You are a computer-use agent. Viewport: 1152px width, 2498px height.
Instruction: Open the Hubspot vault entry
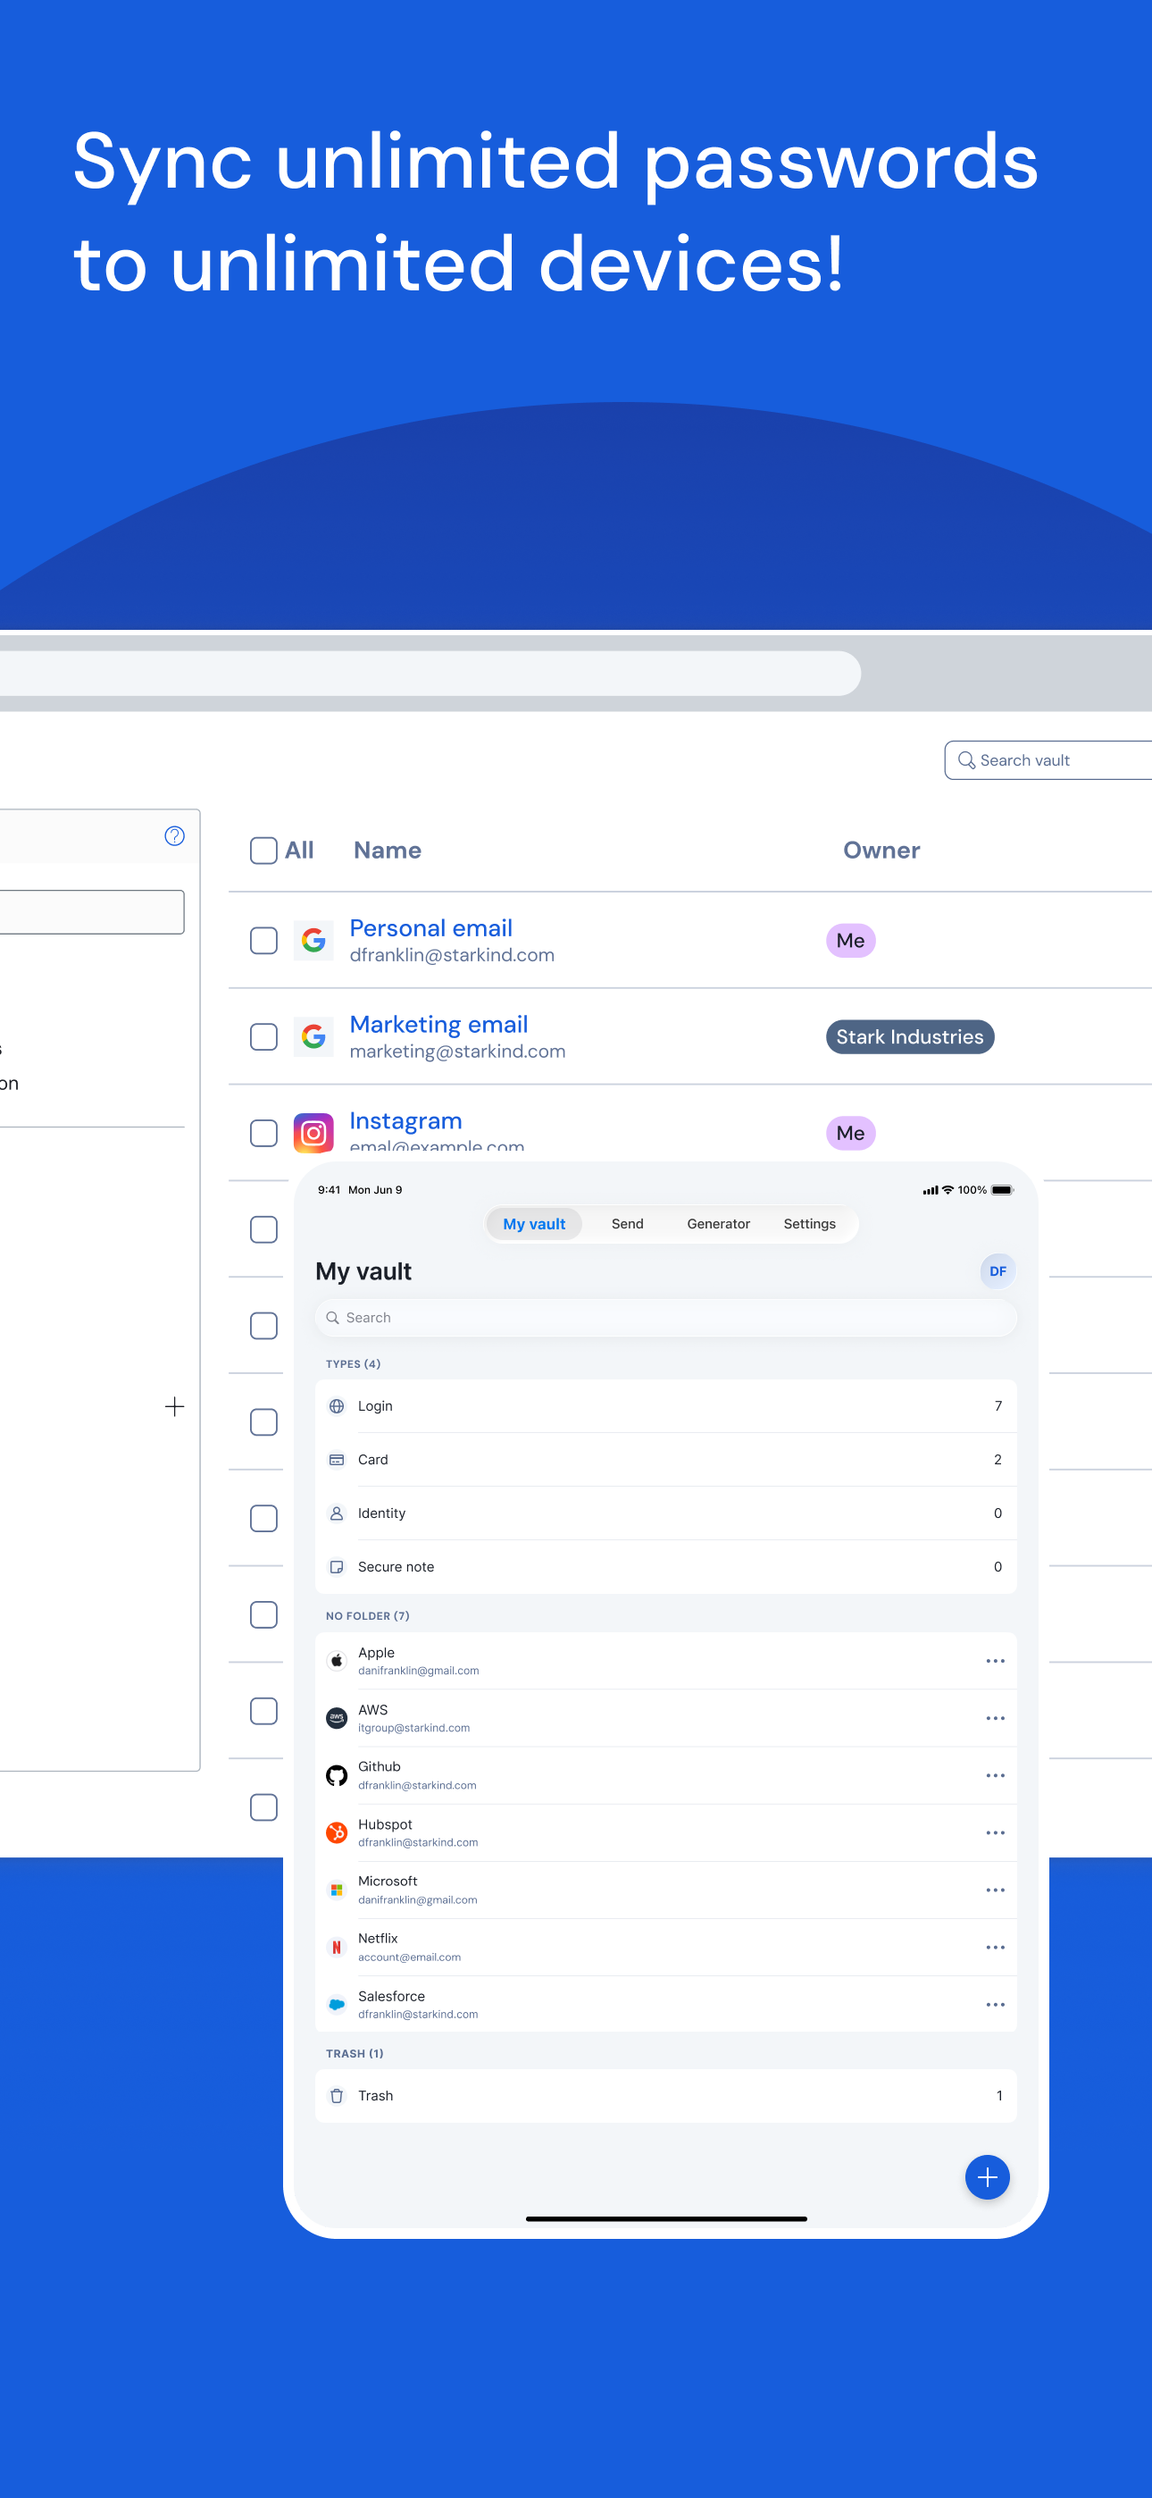(x=665, y=1832)
